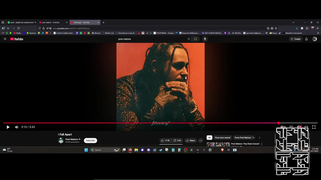Open File Explorer from the taskbar

point(136,150)
